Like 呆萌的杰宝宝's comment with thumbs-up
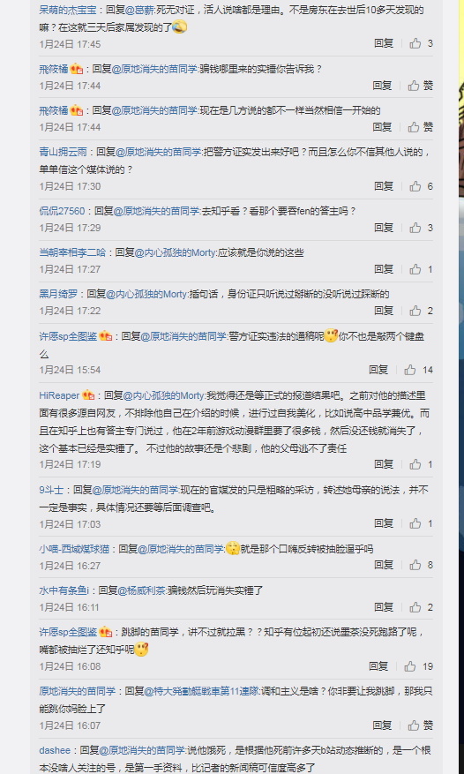 (x=415, y=43)
